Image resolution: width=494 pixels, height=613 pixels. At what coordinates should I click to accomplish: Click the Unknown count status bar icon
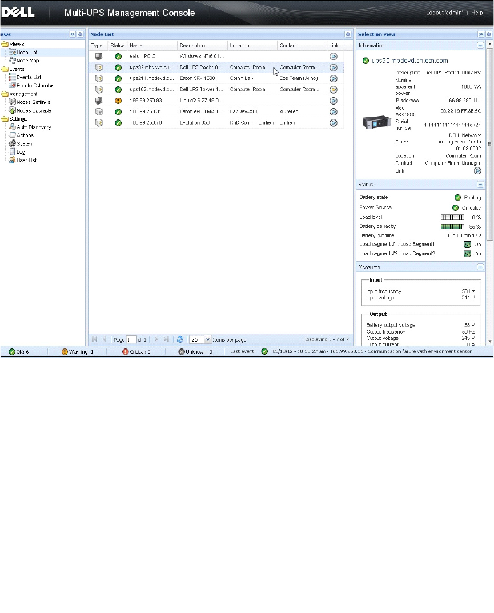tap(182, 352)
